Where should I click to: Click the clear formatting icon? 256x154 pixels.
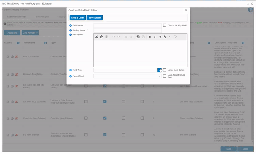[x=175, y=37]
